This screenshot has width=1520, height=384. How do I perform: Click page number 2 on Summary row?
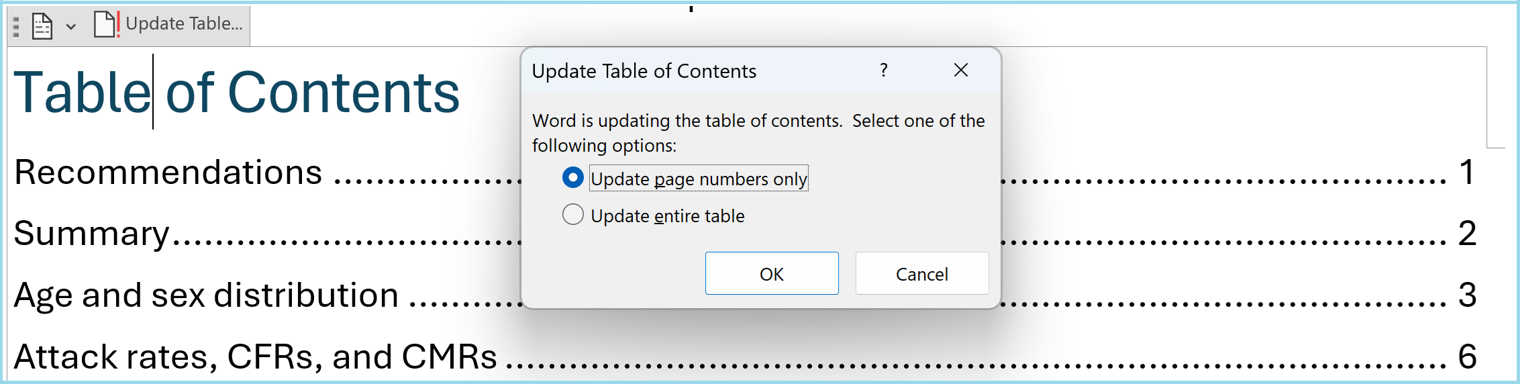pos(1467,234)
